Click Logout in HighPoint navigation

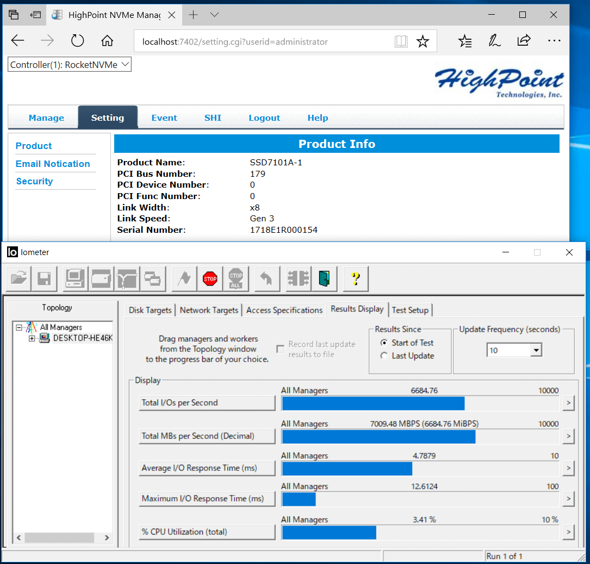(x=264, y=118)
